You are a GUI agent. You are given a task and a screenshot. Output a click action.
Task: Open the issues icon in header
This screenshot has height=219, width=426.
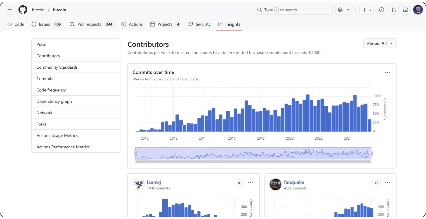point(382,10)
